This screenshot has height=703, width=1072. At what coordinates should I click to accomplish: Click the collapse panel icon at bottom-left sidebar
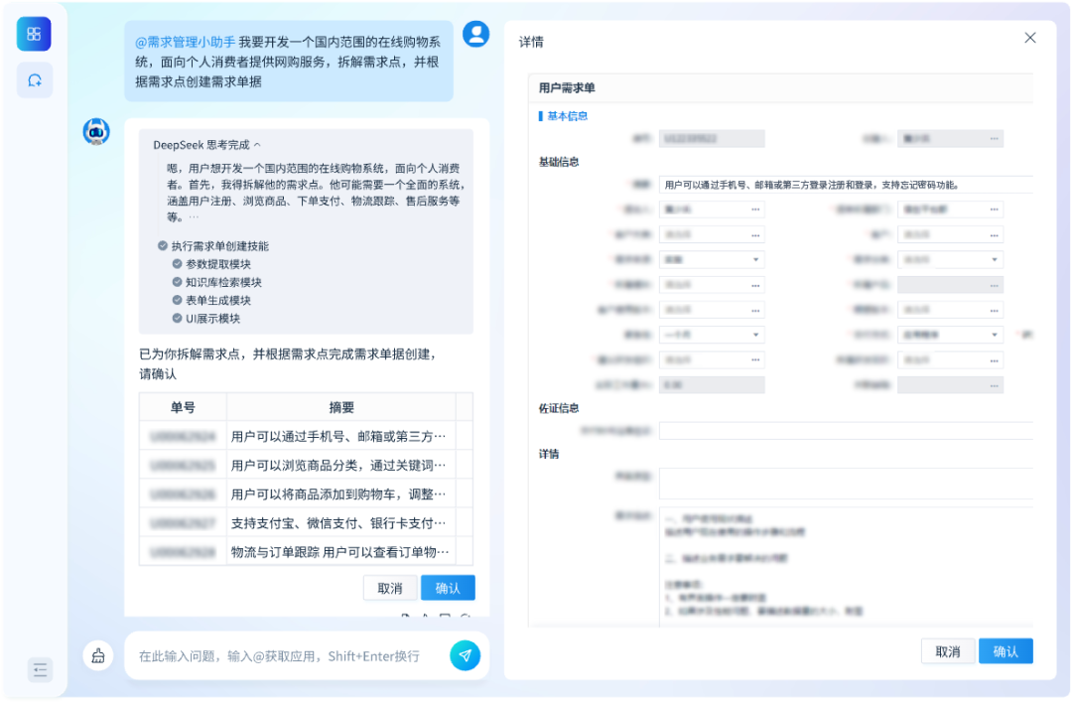pyautogui.click(x=40, y=670)
